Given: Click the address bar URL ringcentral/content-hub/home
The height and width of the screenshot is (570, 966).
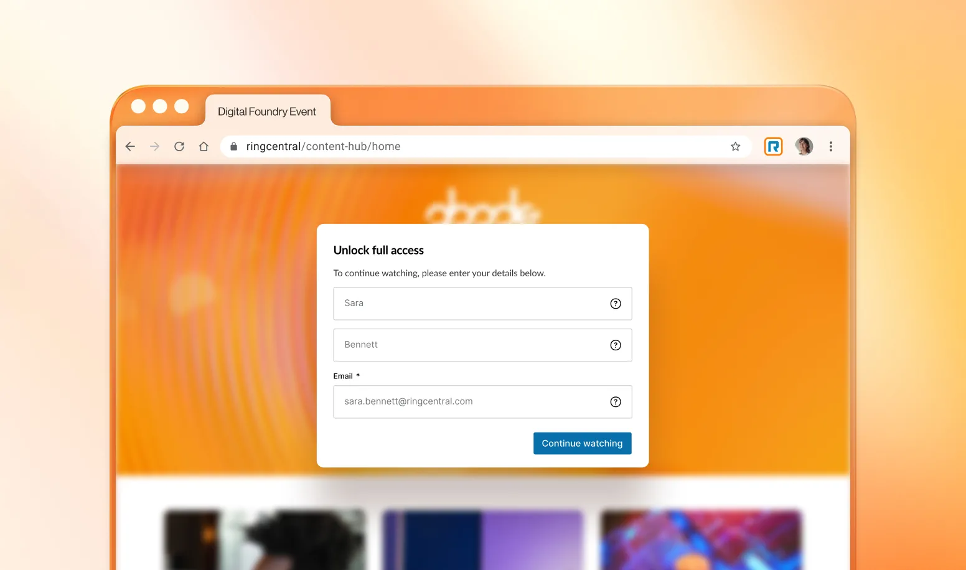Looking at the screenshot, I should coord(323,146).
